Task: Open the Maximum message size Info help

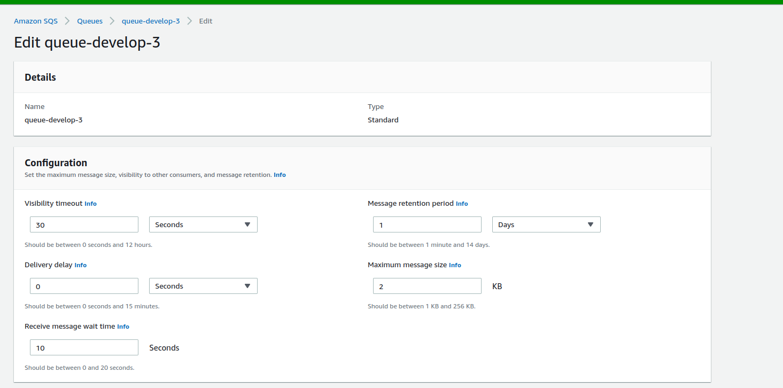Action: click(x=455, y=265)
